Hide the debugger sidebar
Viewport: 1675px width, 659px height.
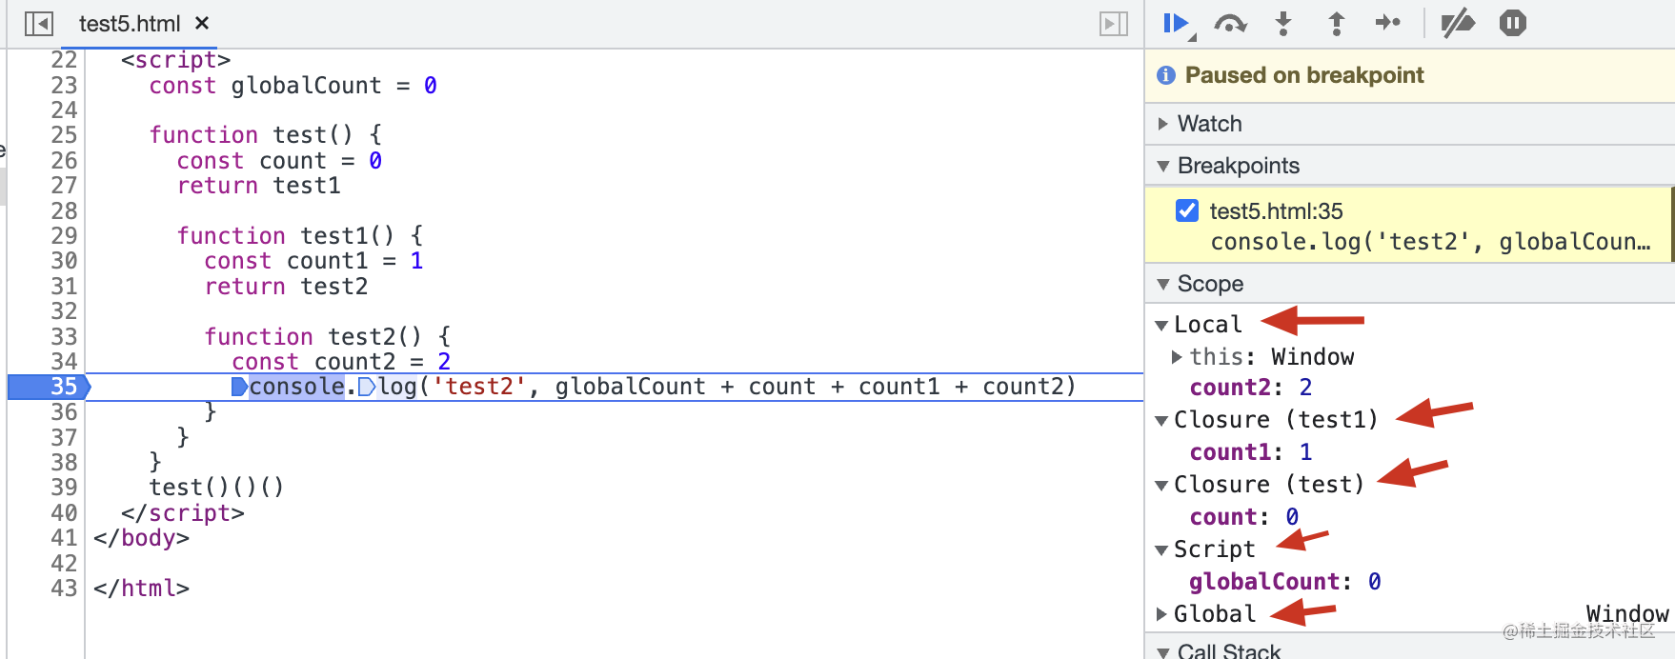(1114, 24)
